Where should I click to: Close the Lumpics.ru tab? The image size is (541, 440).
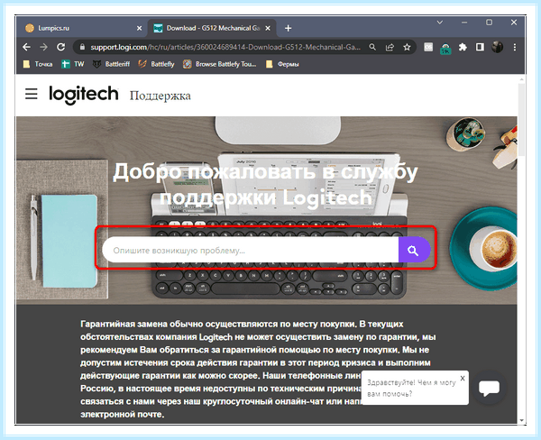pos(139,28)
